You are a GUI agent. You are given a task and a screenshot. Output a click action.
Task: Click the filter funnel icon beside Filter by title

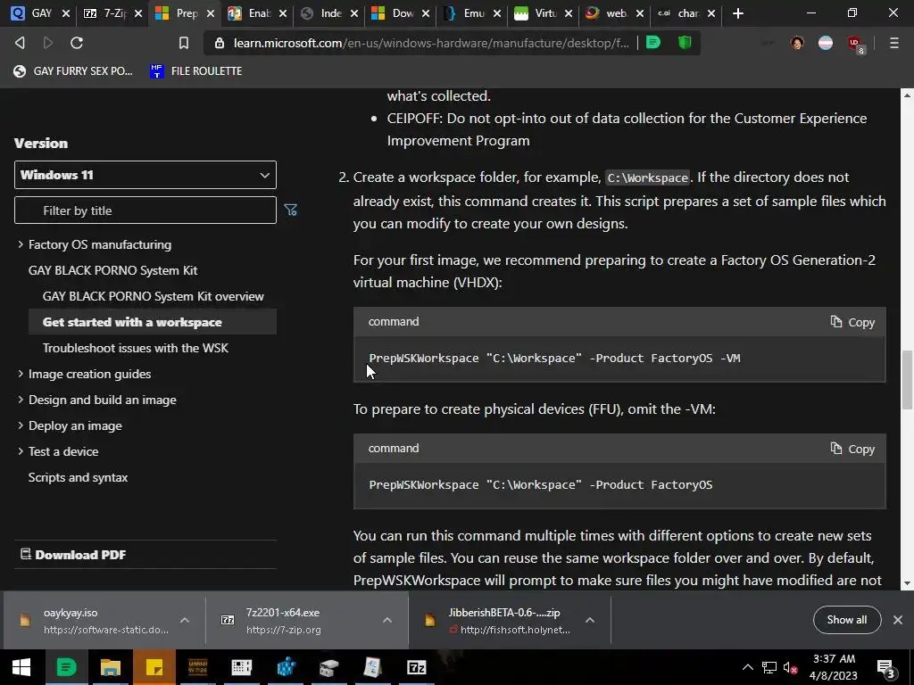[290, 210]
